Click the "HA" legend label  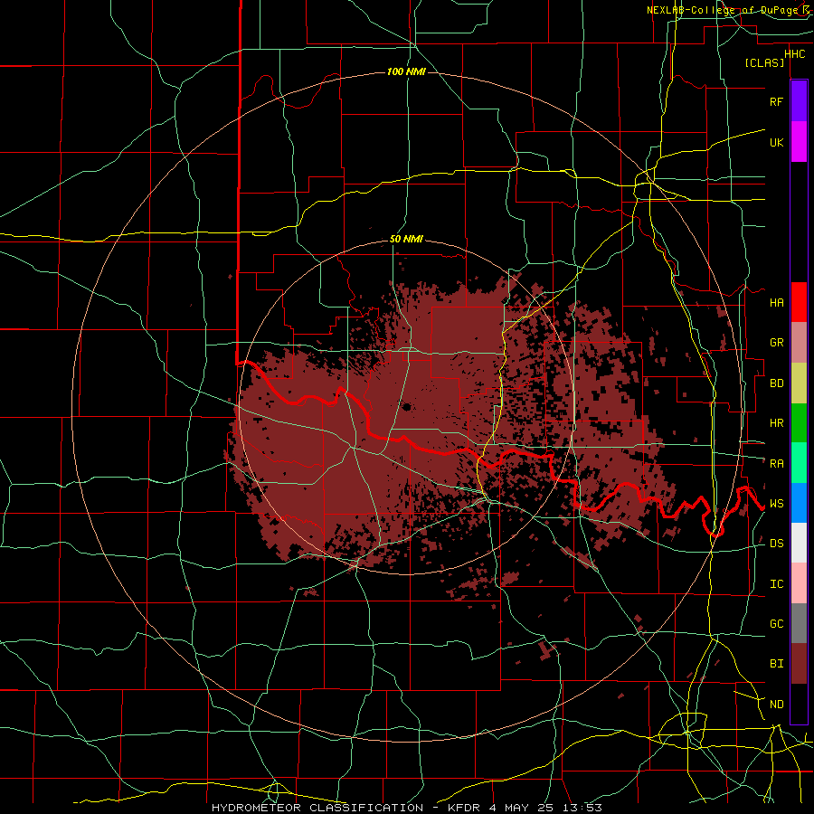tap(776, 303)
